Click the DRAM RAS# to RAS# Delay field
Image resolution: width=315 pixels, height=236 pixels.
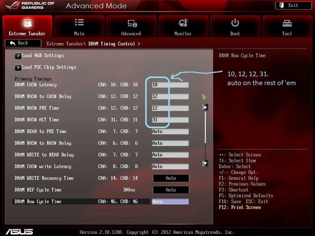tap(170, 143)
